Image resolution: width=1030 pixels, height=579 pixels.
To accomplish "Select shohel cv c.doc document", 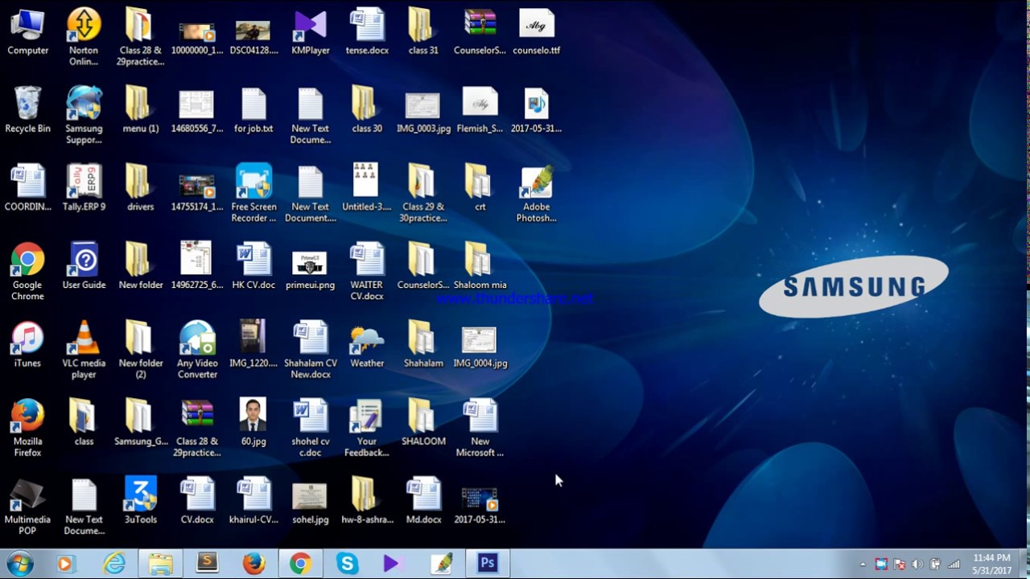I will (311, 428).
